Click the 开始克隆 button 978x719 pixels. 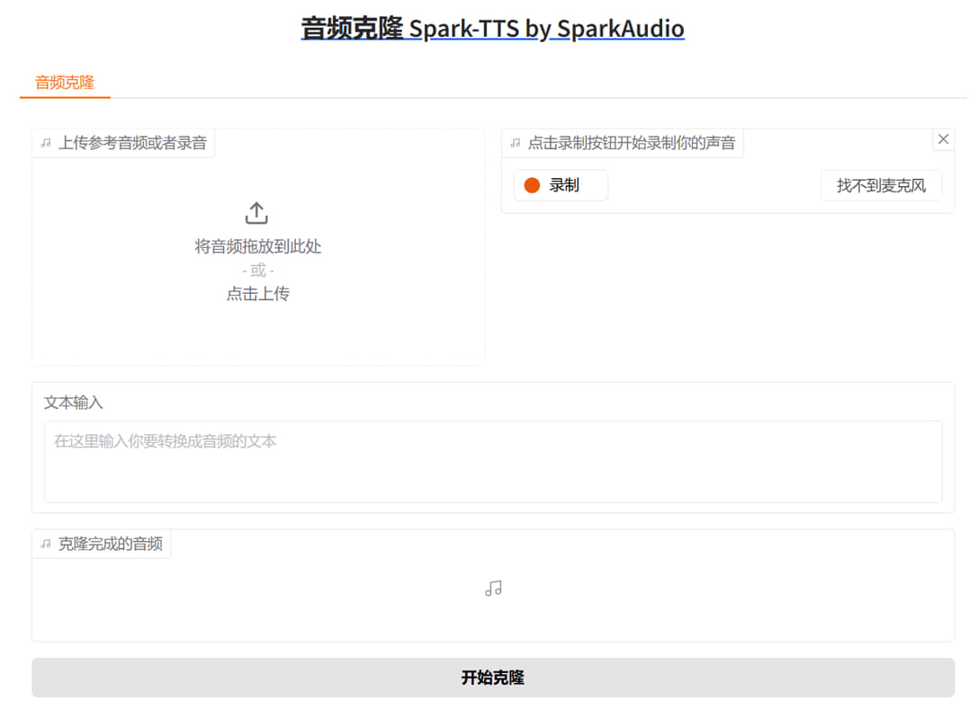point(493,678)
